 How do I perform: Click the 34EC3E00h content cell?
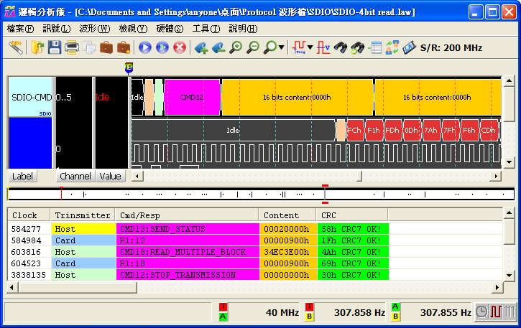(288, 252)
